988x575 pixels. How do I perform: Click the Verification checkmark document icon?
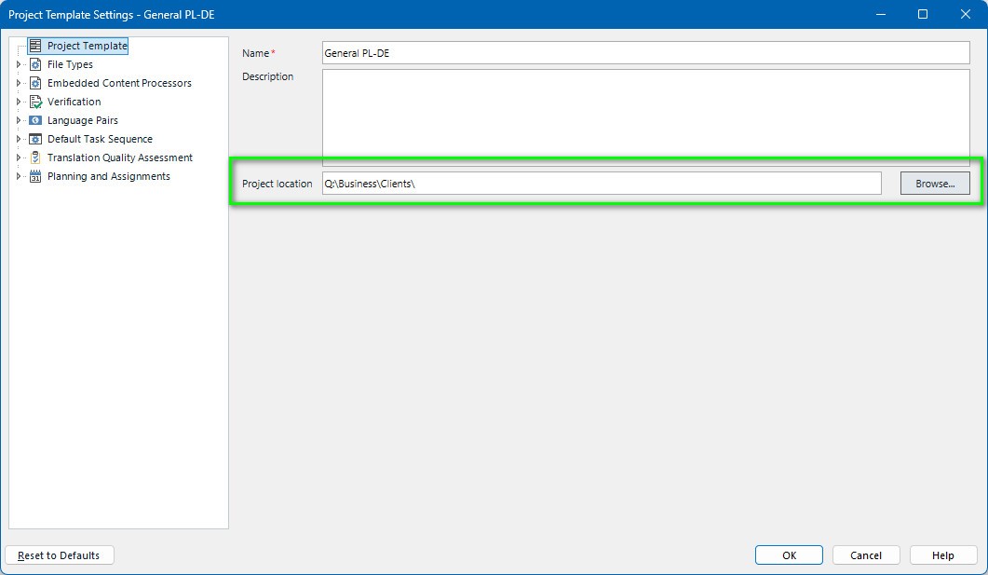(35, 102)
